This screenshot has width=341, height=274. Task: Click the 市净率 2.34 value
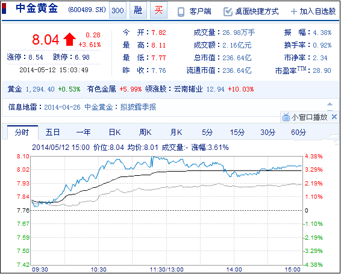(320, 58)
